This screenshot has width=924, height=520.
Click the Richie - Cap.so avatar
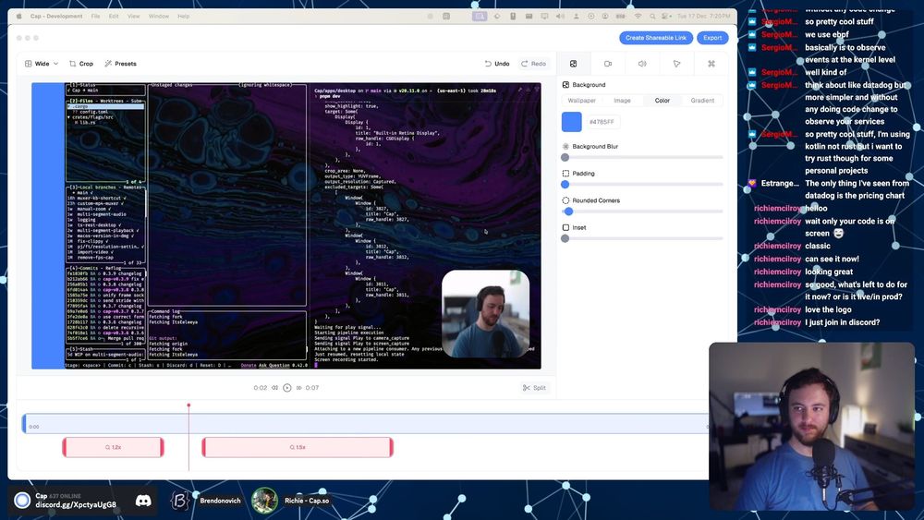(264, 501)
